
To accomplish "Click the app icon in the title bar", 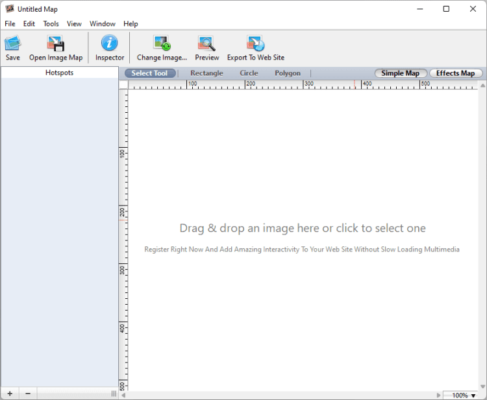I will [x=10, y=8].
